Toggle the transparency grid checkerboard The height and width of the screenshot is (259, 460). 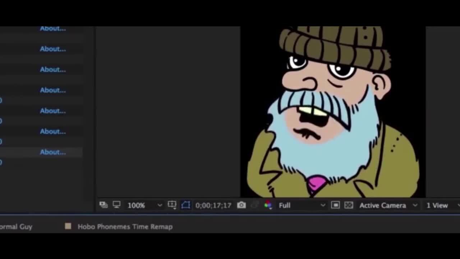click(349, 205)
